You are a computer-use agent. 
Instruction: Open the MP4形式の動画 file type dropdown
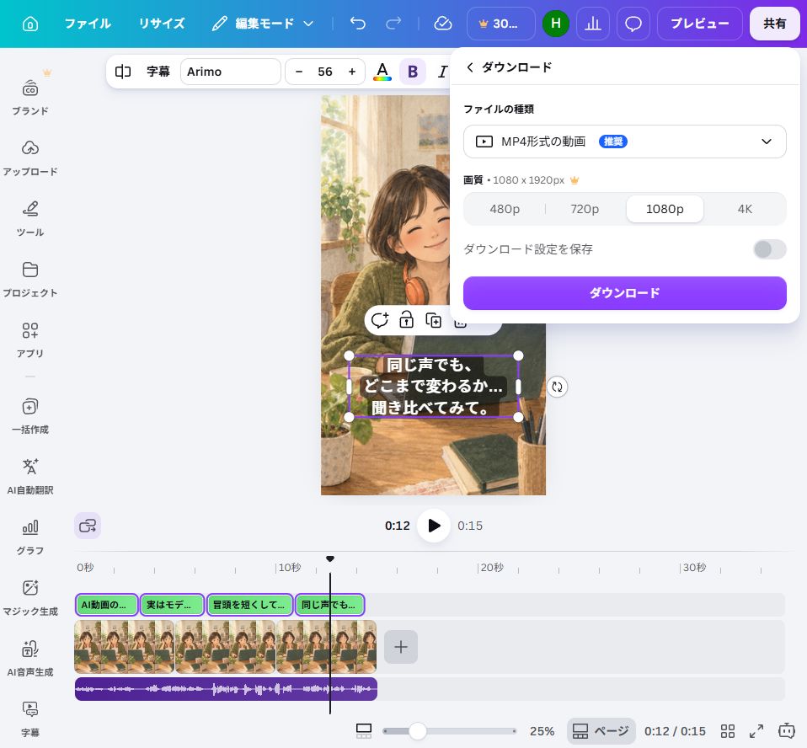click(x=625, y=142)
